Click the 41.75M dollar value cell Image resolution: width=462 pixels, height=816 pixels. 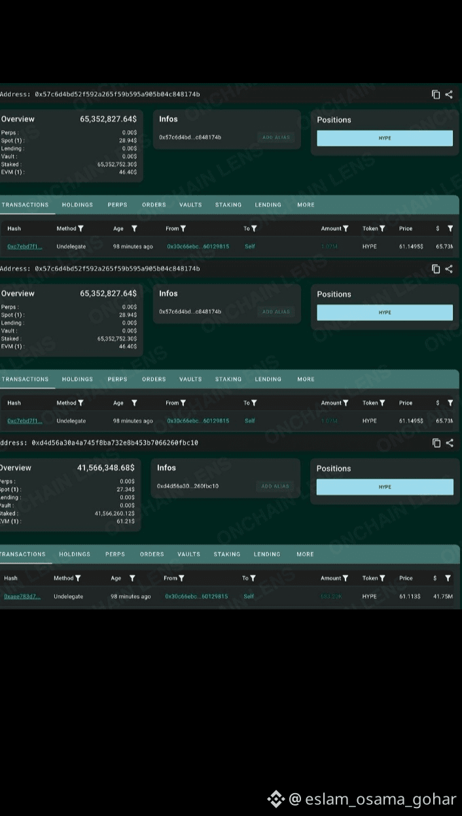[443, 596]
